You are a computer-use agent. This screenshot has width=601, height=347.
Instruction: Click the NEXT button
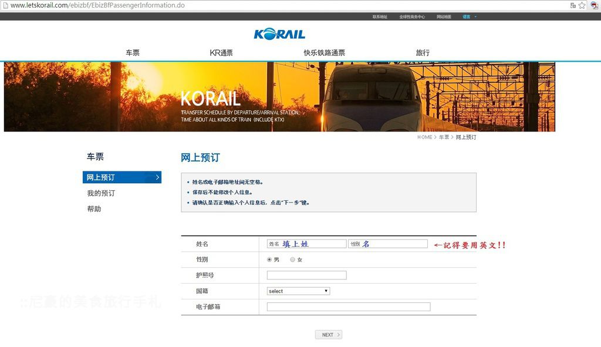[x=329, y=335]
